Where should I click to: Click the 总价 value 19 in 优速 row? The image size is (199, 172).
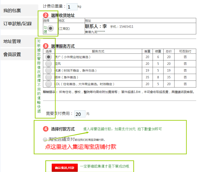pos(169,70)
